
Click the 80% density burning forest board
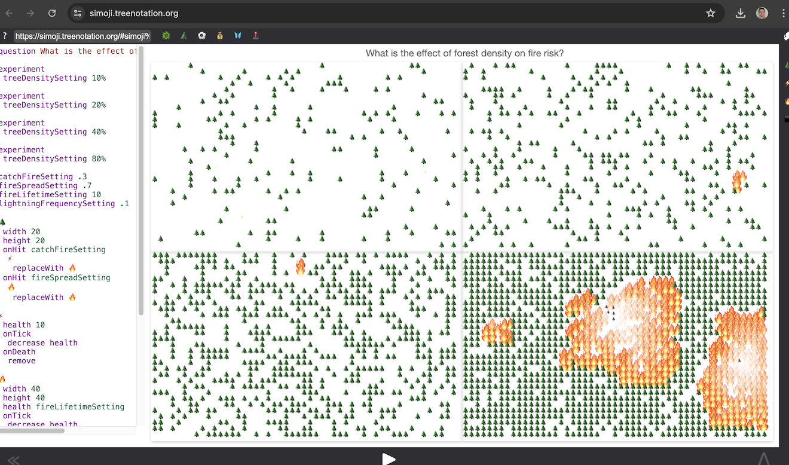617,347
